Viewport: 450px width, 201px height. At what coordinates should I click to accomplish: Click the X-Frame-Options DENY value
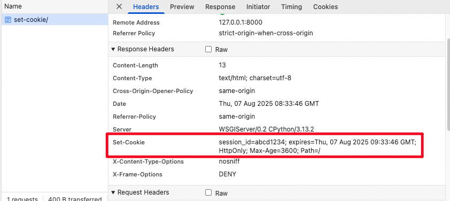pos(227,174)
